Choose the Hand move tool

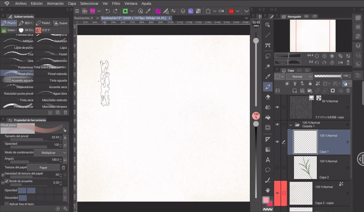pos(268,190)
